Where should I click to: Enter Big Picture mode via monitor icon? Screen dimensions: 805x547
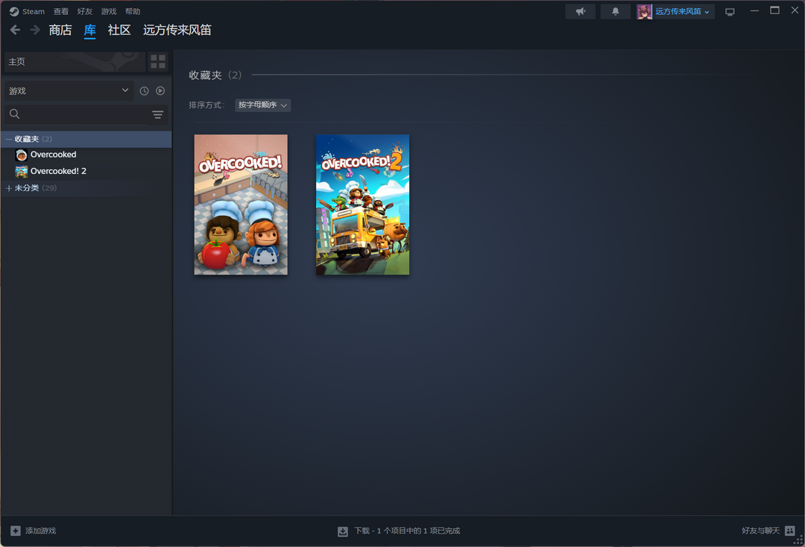coord(730,11)
